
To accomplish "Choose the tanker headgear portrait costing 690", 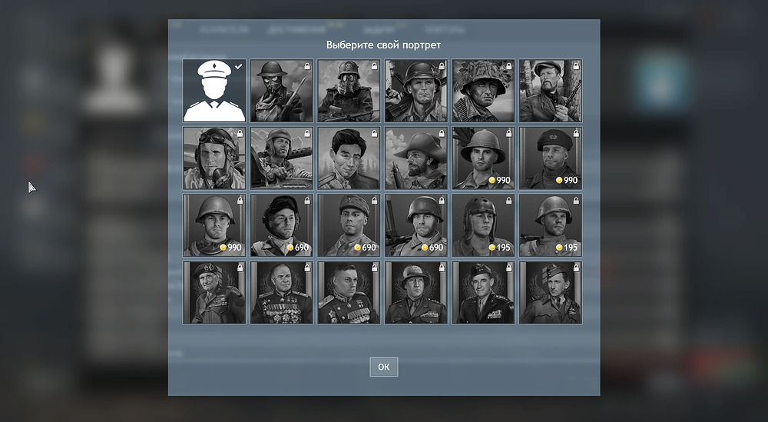I will (282, 225).
